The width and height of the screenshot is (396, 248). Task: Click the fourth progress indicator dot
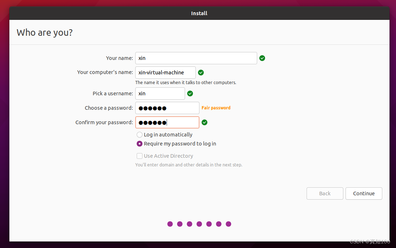[x=199, y=224]
